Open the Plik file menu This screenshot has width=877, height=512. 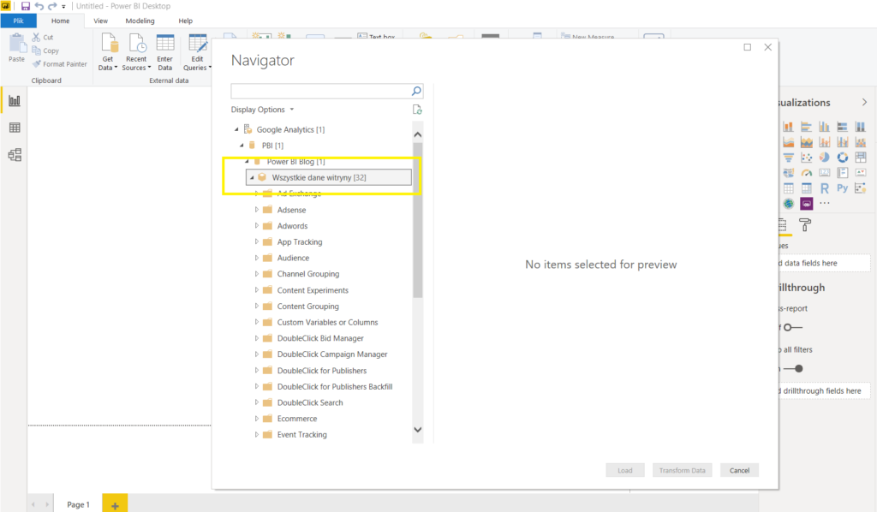tap(19, 21)
